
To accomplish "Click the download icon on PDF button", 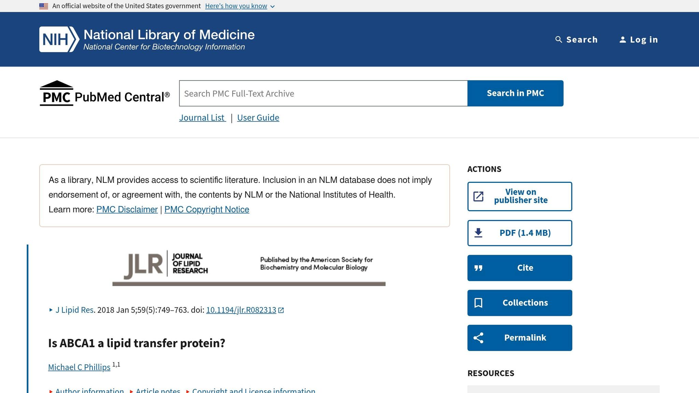I will click(x=478, y=233).
